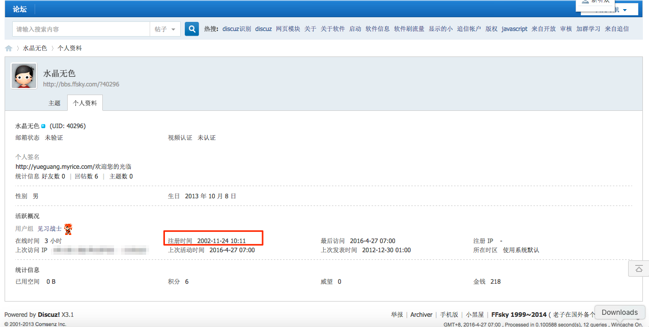The height and width of the screenshot is (327, 649).
Task: Click the scroll-to-top arrow button
Action: pyautogui.click(x=638, y=268)
